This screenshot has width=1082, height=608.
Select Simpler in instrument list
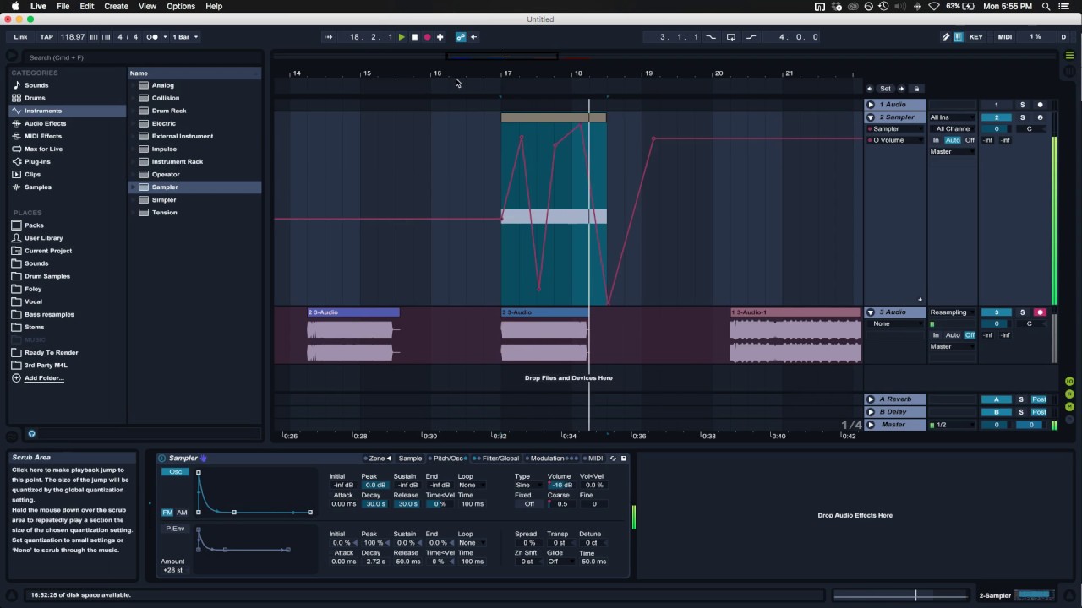[x=164, y=199]
